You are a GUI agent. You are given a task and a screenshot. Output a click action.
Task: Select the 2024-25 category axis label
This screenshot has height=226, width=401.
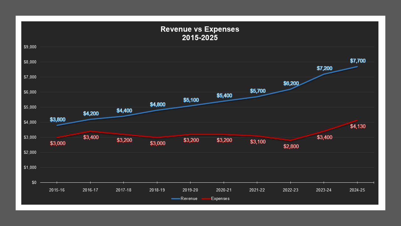click(x=357, y=190)
